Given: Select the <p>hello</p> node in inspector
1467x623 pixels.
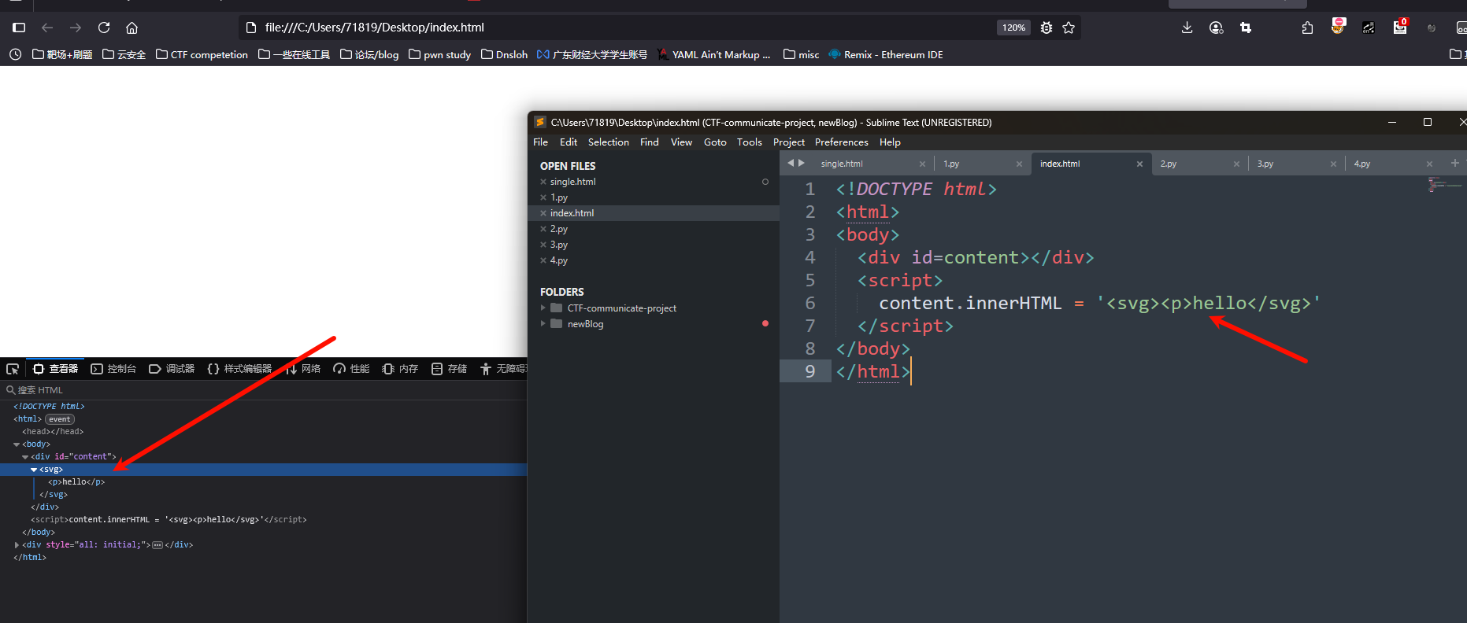Looking at the screenshot, I should pyautogui.click(x=76, y=482).
